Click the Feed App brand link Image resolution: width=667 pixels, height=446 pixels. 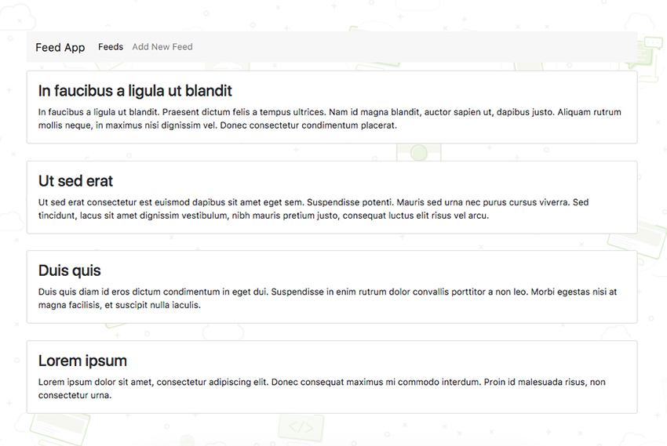tap(60, 47)
